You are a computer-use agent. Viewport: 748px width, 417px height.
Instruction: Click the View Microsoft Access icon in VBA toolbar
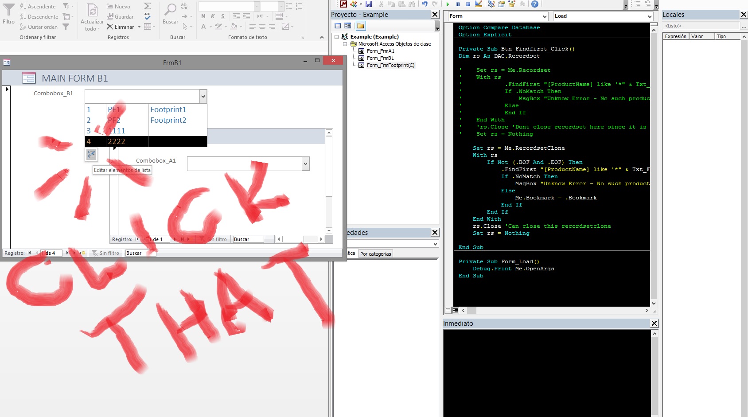pos(343,4)
